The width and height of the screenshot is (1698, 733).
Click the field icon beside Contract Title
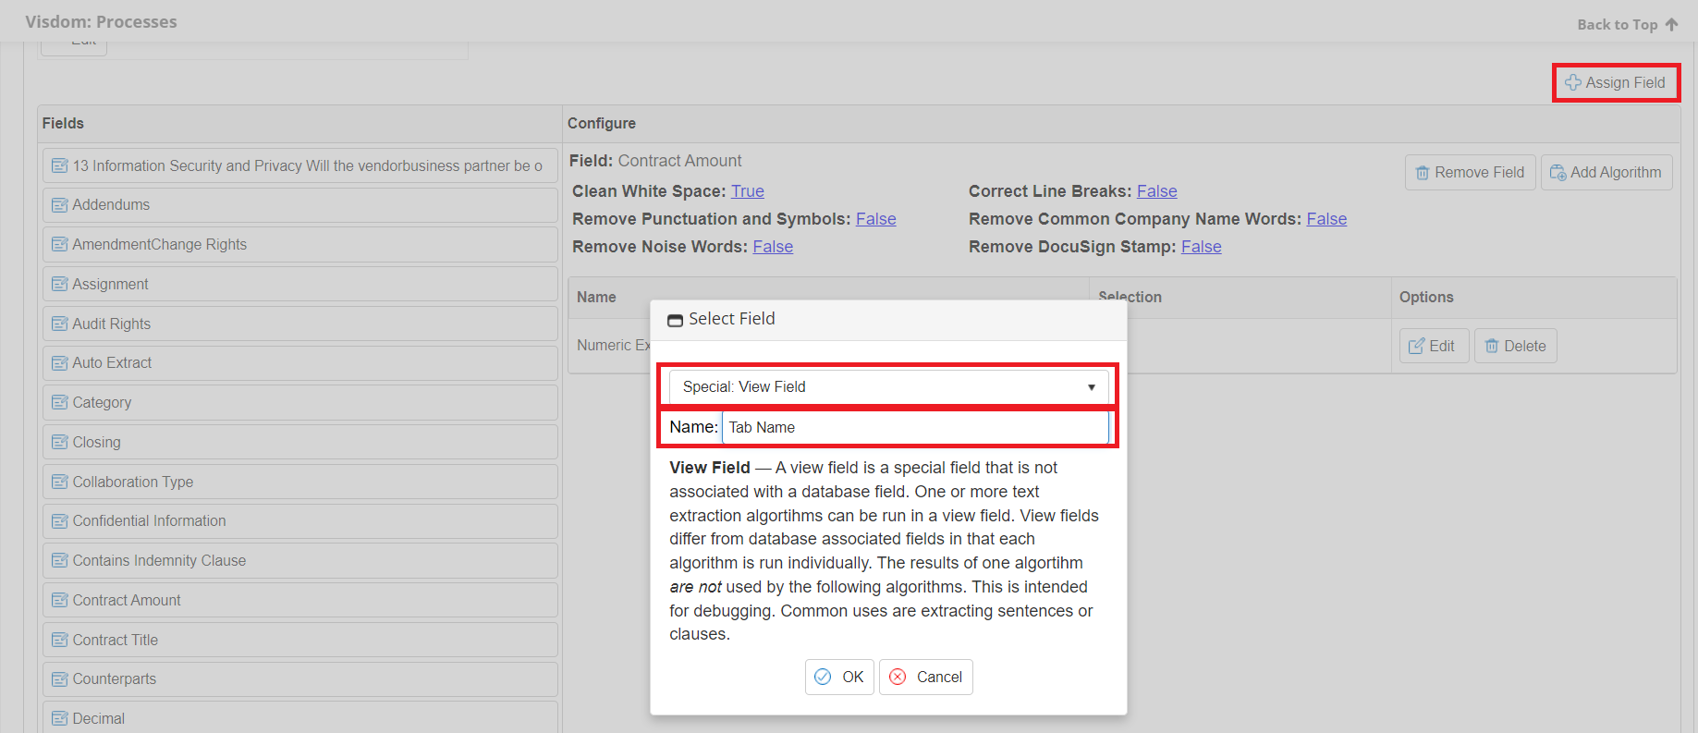[60, 640]
